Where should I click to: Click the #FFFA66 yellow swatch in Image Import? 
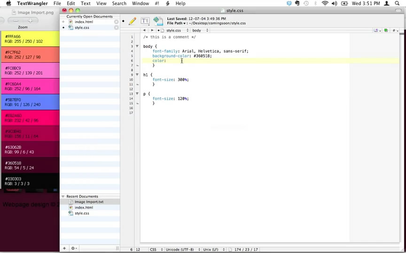[x=30, y=39]
